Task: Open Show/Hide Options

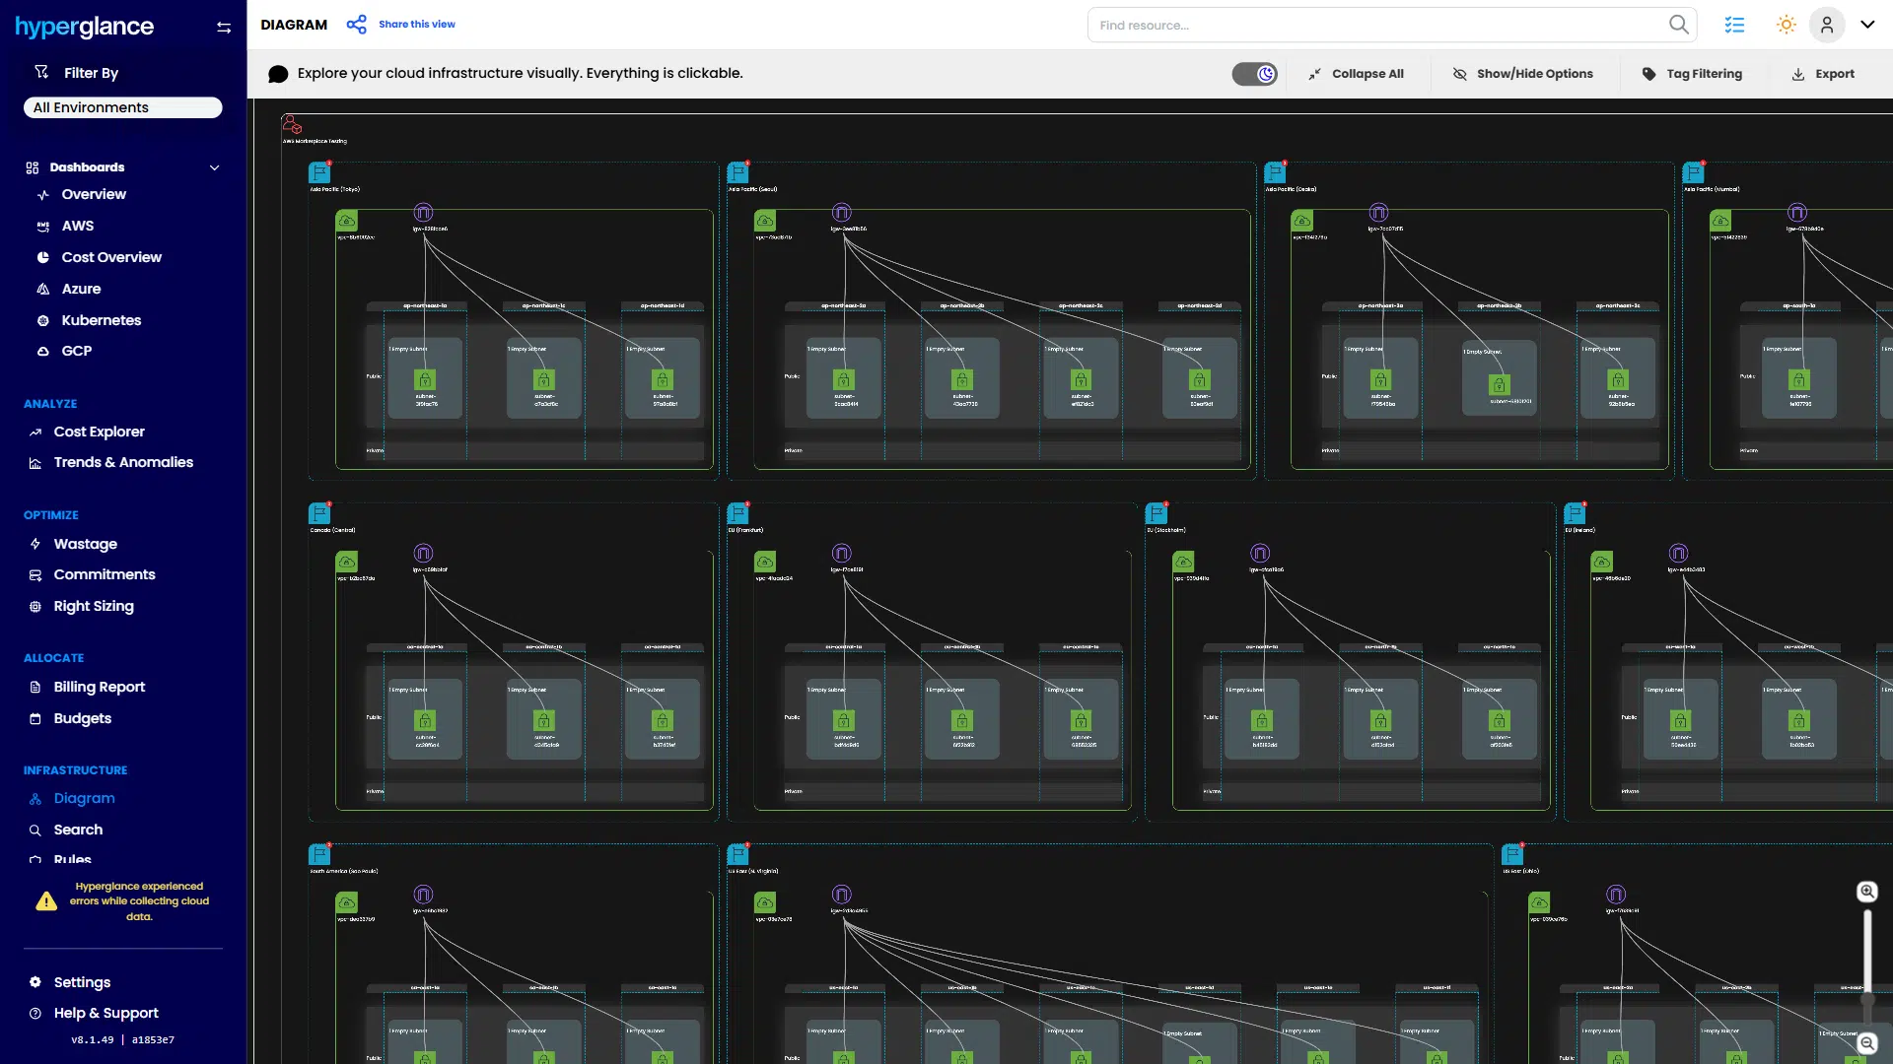Action: click(1522, 74)
